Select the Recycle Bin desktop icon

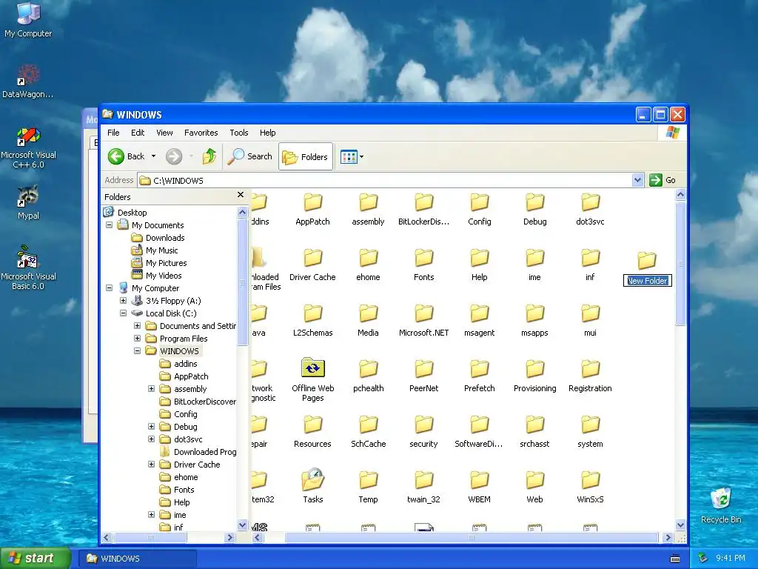tap(721, 505)
